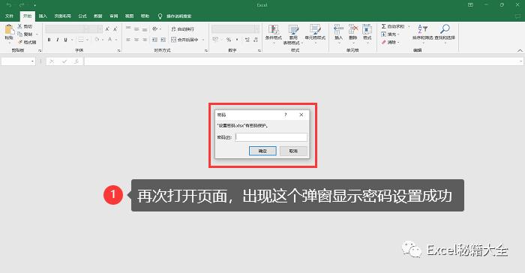525x273 pixels.
Task: Switch to the 审阅 (Review) tab
Action: pos(114,16)
